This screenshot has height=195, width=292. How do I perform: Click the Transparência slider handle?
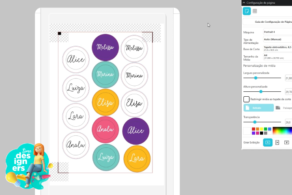pyautogui.click(x=255, y=122)
